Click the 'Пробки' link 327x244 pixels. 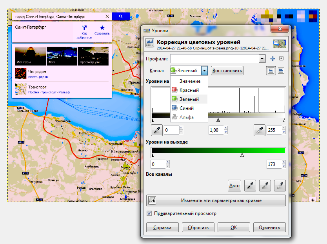(x=34, y=92)
